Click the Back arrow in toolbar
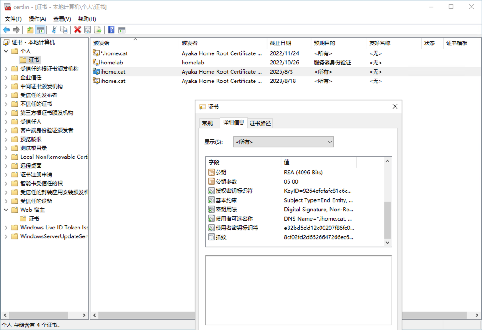 6,30
